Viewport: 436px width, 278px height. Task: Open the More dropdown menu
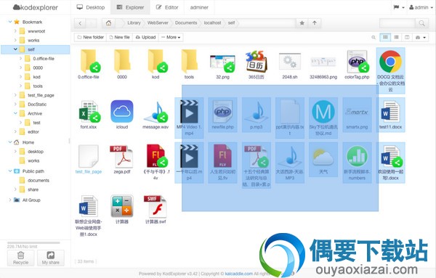point(171,37)
